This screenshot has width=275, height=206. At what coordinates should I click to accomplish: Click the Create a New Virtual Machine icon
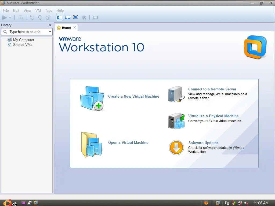(x=92, y=98)
